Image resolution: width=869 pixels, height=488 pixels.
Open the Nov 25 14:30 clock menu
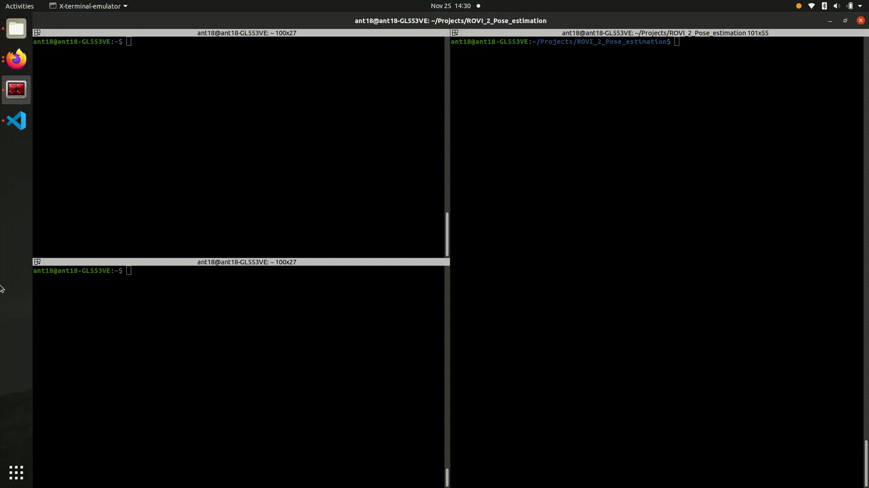pyautogui.click(x=451, y=6)
